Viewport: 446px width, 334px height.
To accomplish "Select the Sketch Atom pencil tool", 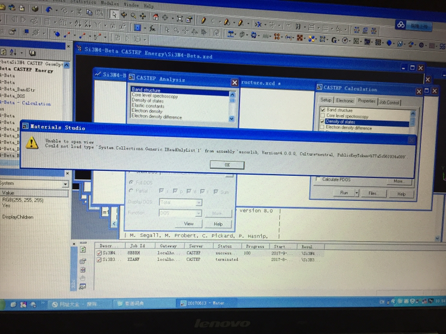I will click(203, 20).
